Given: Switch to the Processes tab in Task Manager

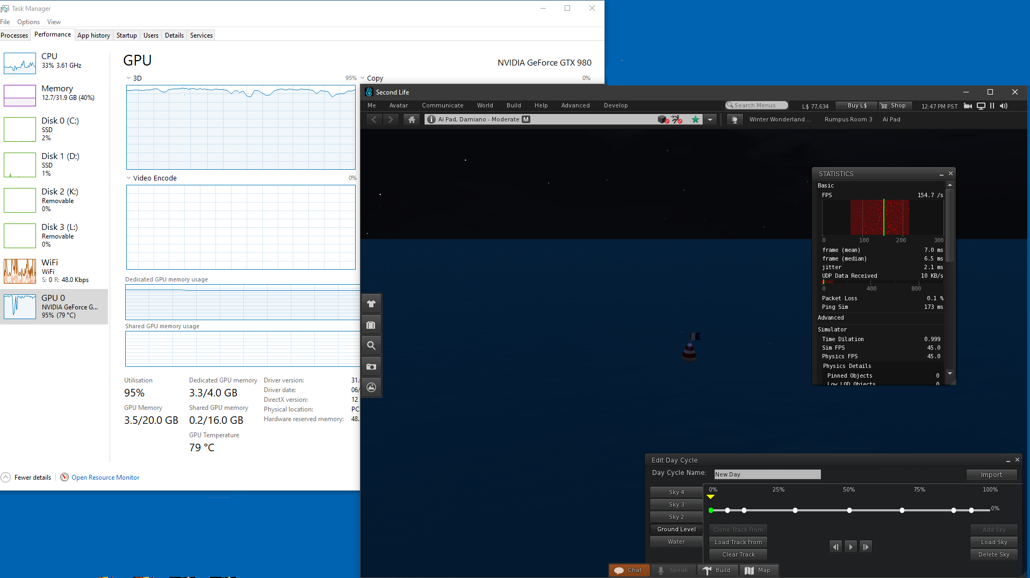Looking at the screenshot, I should pyautogui.click(x=15, y=35).
